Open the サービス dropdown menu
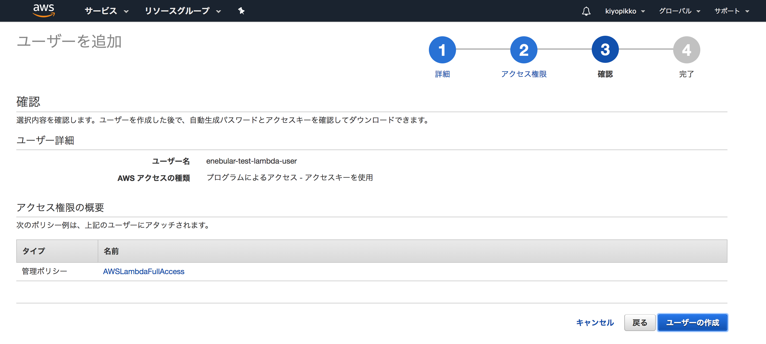 click(106, 11)
